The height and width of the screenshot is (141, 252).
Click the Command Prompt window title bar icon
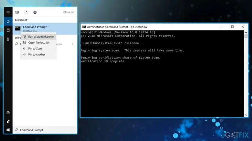click(84, 27)
